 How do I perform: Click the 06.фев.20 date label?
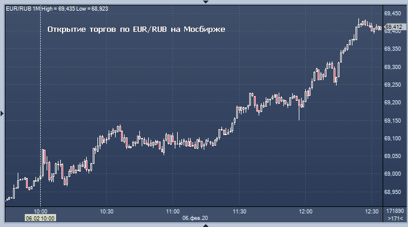[x=195, y=218]
